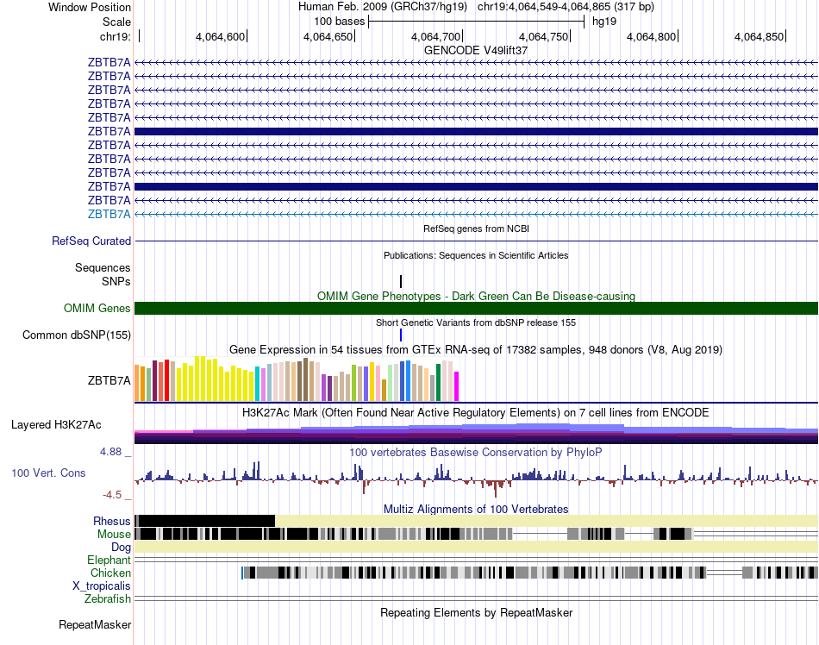This screenshot has width=819, height=645.
Task: Open the GENCODE V49lift37 track title
Action: point(476,50)
